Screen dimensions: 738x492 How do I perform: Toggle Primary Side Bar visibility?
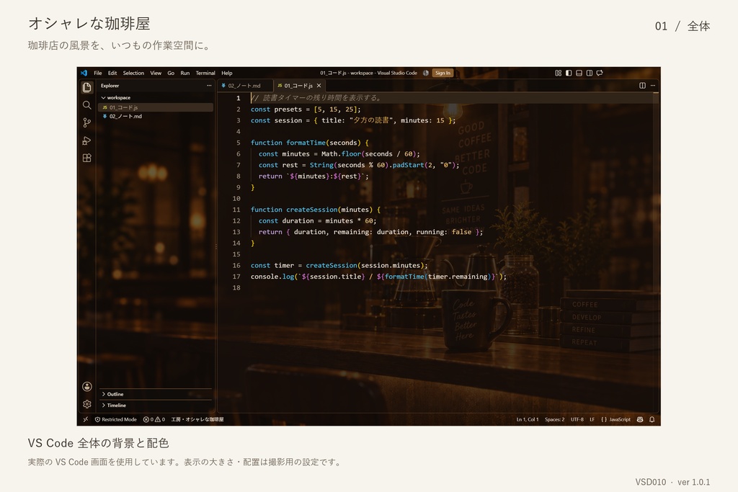569,73
